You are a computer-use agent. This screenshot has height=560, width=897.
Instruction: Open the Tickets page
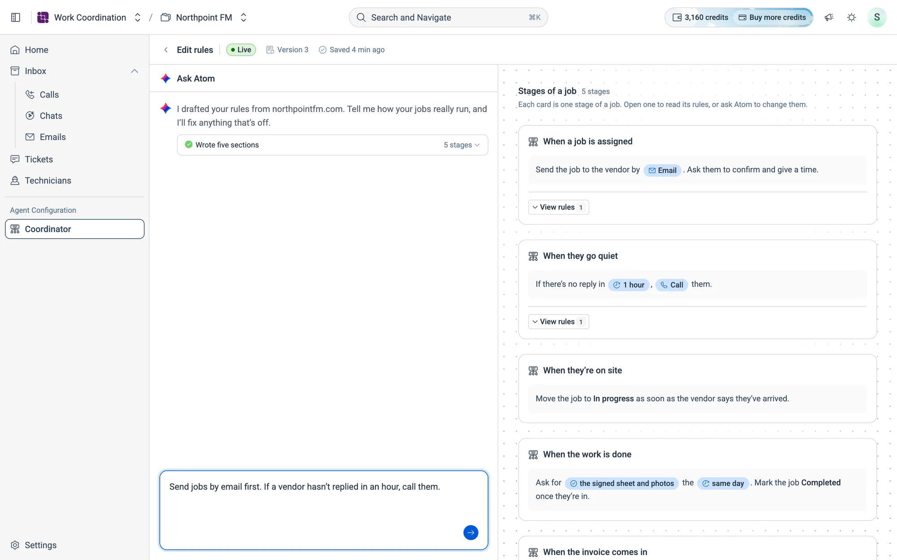(x=74, y=159)
